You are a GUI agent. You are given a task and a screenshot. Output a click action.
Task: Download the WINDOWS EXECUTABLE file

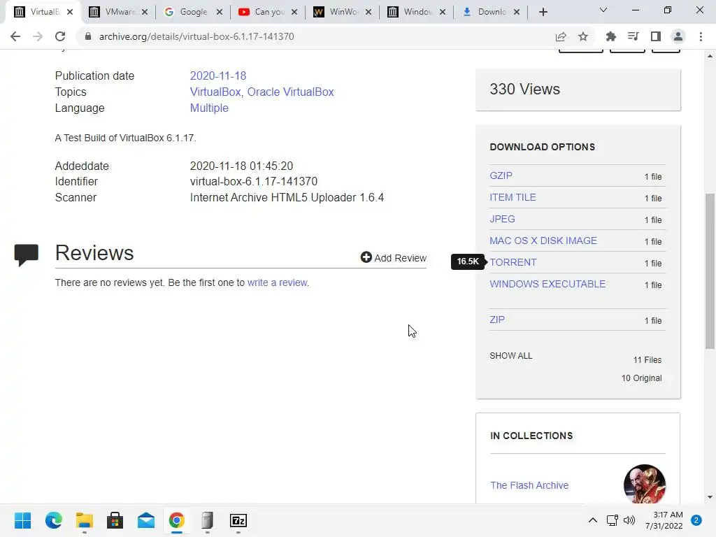point(547,284)
